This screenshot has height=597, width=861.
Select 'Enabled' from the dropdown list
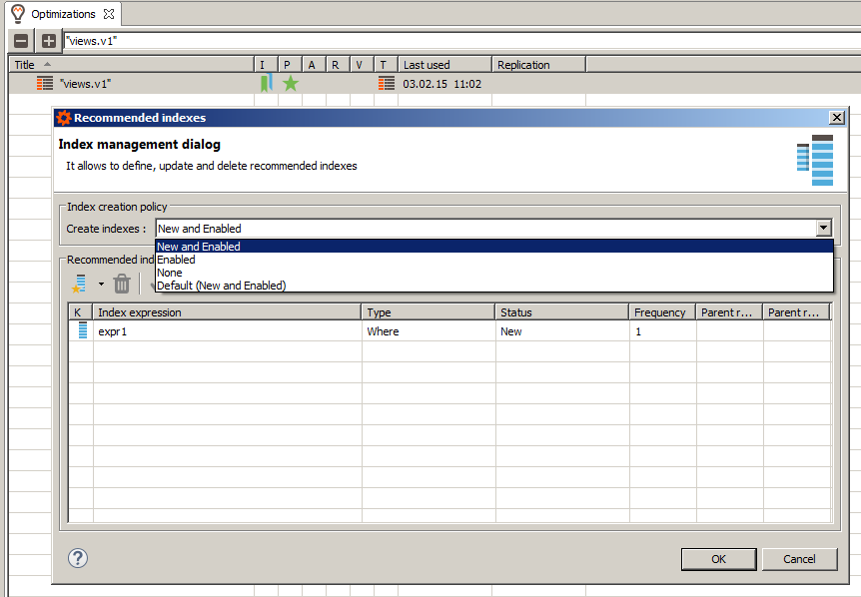click(x=177, y=260)
